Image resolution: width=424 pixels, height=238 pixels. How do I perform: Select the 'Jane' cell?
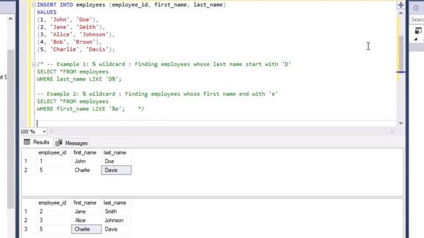87,212
